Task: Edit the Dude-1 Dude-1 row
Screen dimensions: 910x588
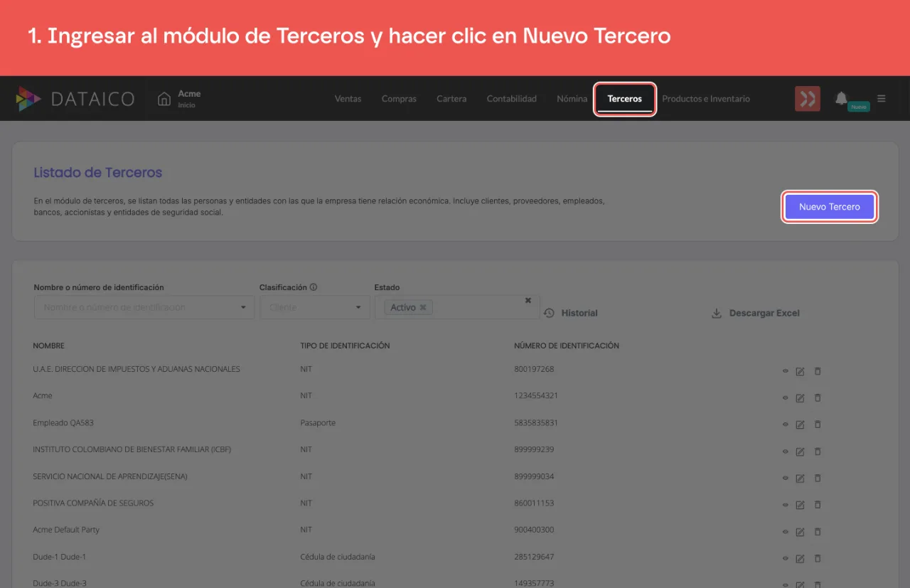Action: click(x=800, y=558)
